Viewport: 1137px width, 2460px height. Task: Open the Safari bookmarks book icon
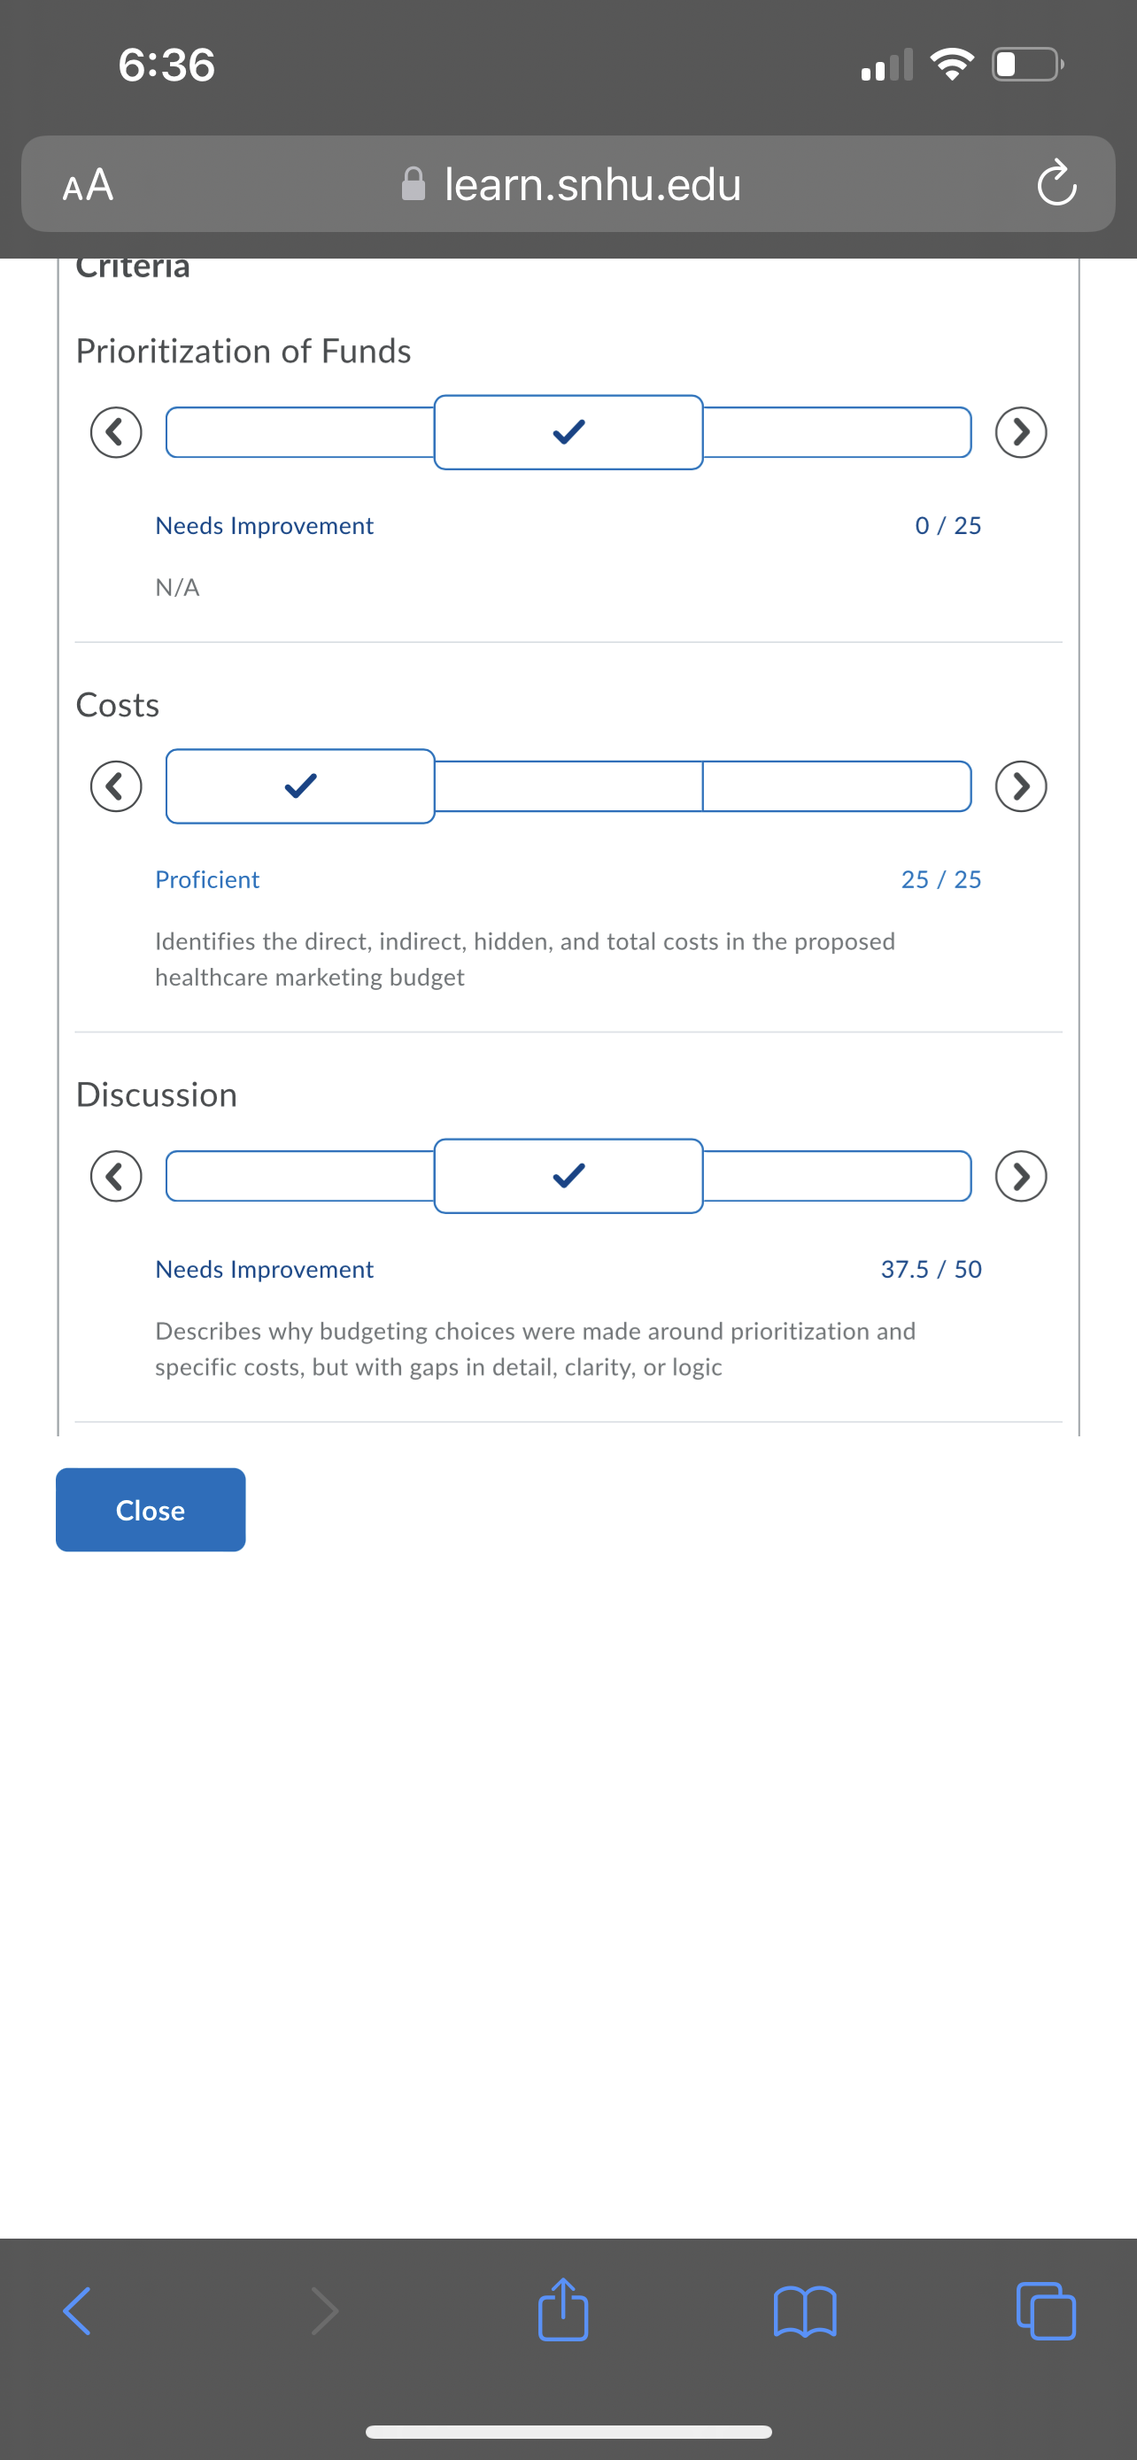click(805, 2311)
